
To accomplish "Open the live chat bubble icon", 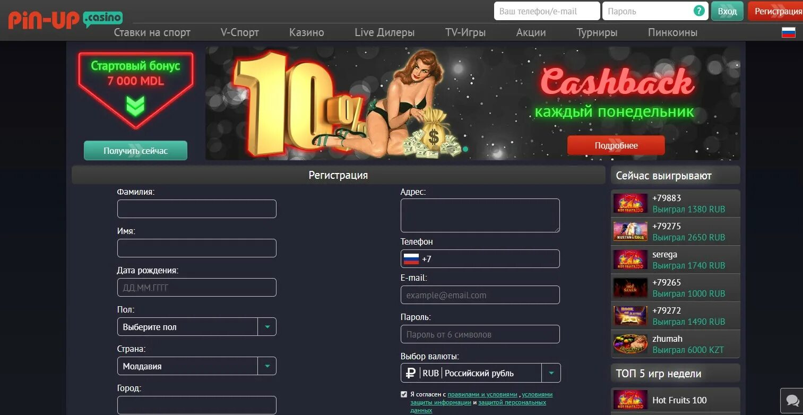I will (x=792, y=400).
